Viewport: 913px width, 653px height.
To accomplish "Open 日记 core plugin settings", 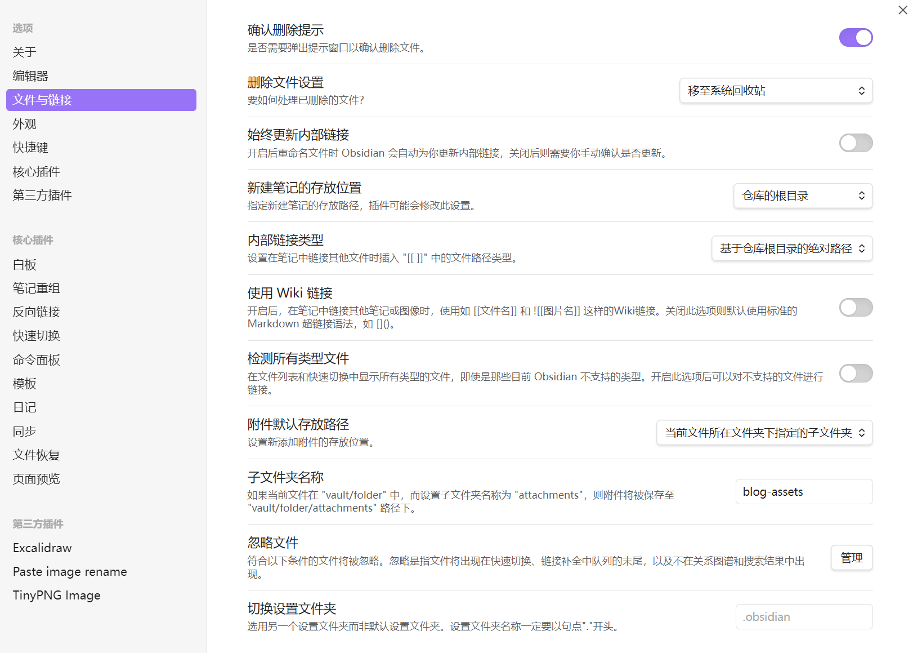I will 25,407.
